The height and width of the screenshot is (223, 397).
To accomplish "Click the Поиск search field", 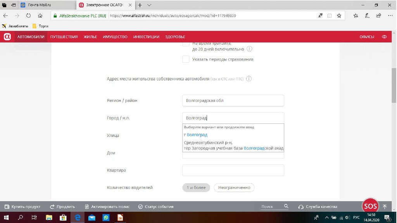I will coord(272,207).
